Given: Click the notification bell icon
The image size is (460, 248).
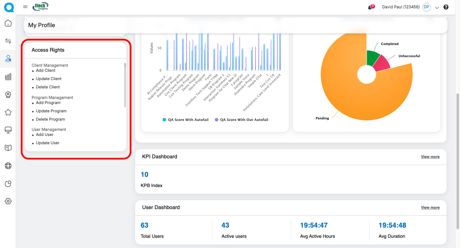Looking at the screenshot, I should point(370,7).
